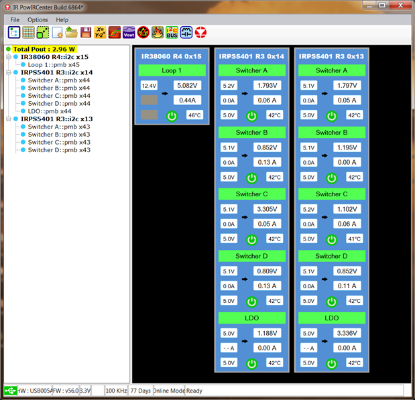This screenshot has width=415, height=400.
Task: Open the Help menu
Action: (x=62, y=20)
